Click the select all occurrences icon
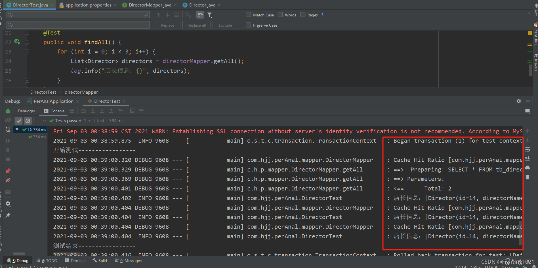This screenshot has width=538, height=268. [x=188, y=15]
